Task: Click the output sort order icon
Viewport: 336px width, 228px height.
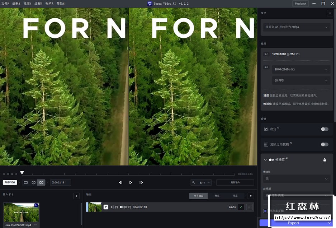Action: tap(251, 196)
